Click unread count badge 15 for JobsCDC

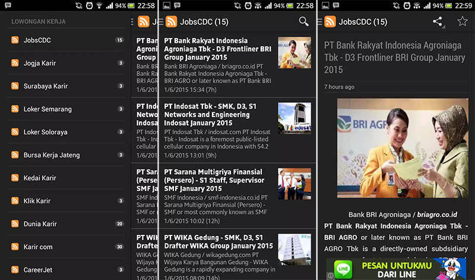tap(120, 40)
